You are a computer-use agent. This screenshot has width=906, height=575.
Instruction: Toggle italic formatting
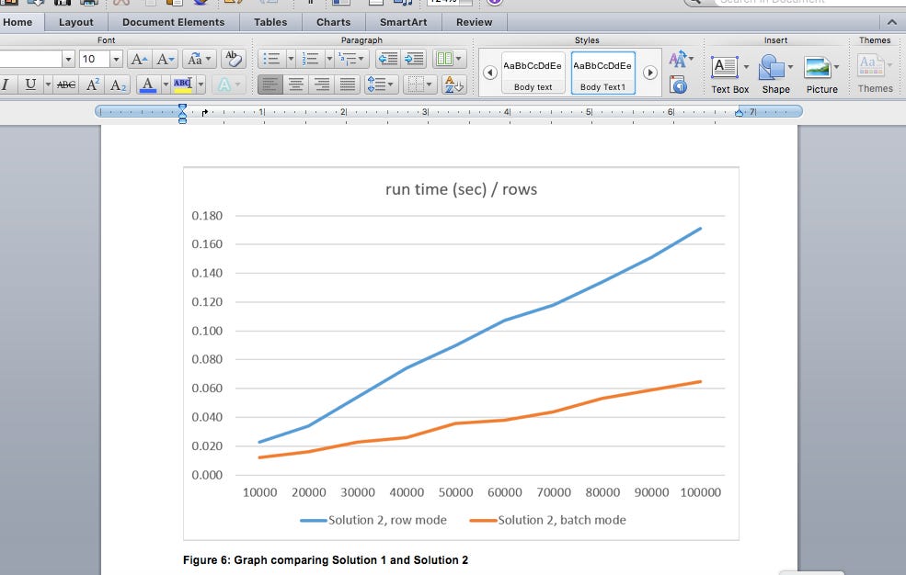point(6,85)
